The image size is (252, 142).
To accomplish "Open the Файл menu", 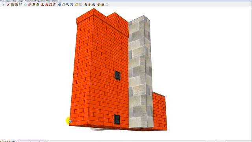I will (x=2, y=1).
